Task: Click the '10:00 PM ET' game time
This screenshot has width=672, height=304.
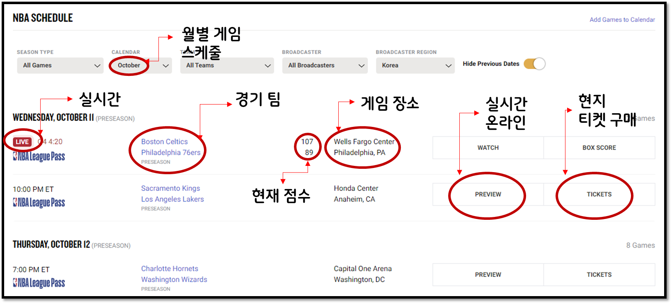Action: (33, 190)
